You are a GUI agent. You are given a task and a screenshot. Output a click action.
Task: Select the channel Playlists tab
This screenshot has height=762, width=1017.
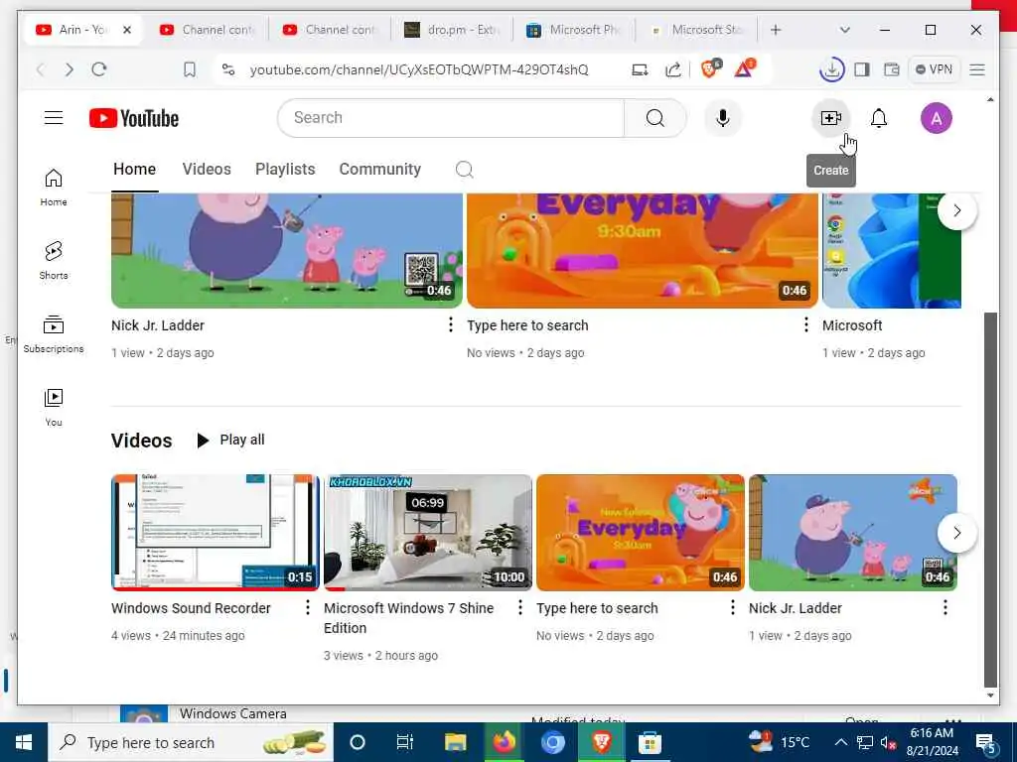tap(285, 169)
